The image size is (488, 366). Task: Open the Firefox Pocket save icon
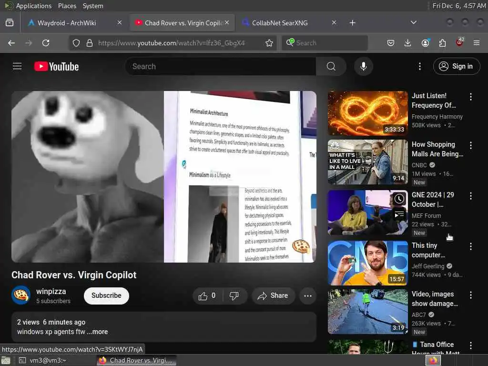tap(391, 43)
